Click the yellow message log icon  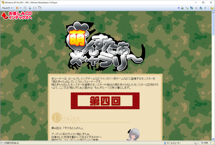(x=212, y=8)
